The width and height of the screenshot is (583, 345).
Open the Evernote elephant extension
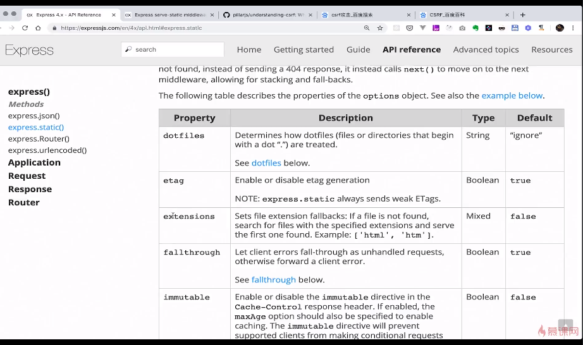(x=476, y=28)
